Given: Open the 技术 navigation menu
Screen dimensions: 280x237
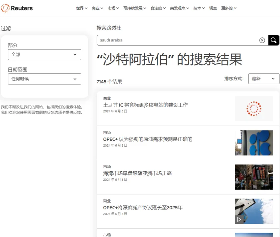Looking at the screenshot, I should coord(199,8).
